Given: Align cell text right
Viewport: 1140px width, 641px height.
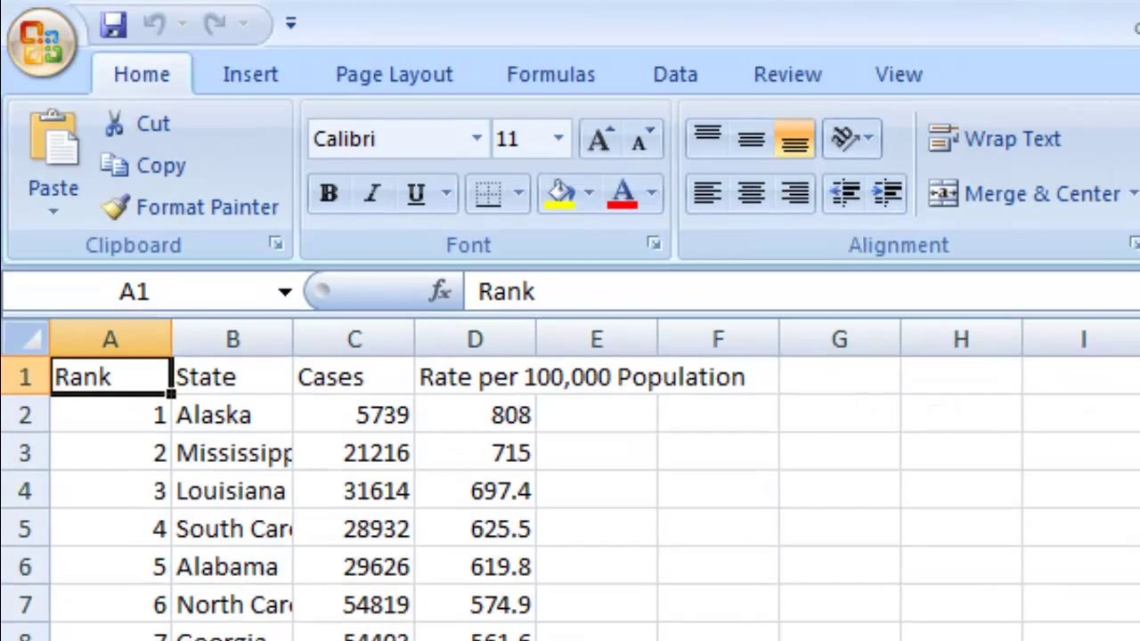Looking at the screenshot, I should coord(794,193).
